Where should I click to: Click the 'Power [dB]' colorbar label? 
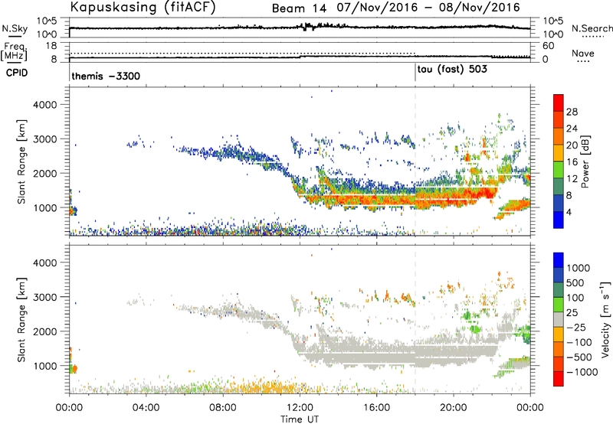585,161
